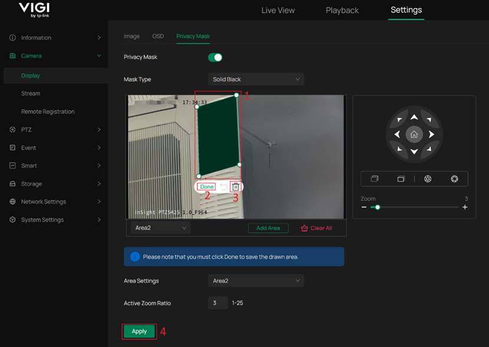
Task: Click the zoom plus icon
Action: [x=465, y=208]
